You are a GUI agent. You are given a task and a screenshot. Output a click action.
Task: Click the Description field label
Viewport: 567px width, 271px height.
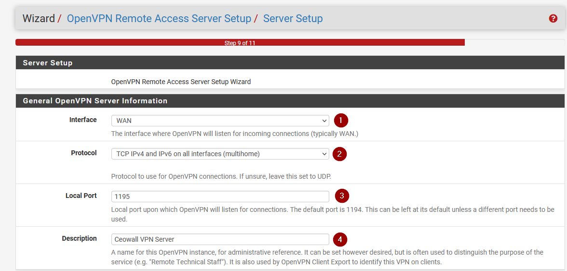79,238
